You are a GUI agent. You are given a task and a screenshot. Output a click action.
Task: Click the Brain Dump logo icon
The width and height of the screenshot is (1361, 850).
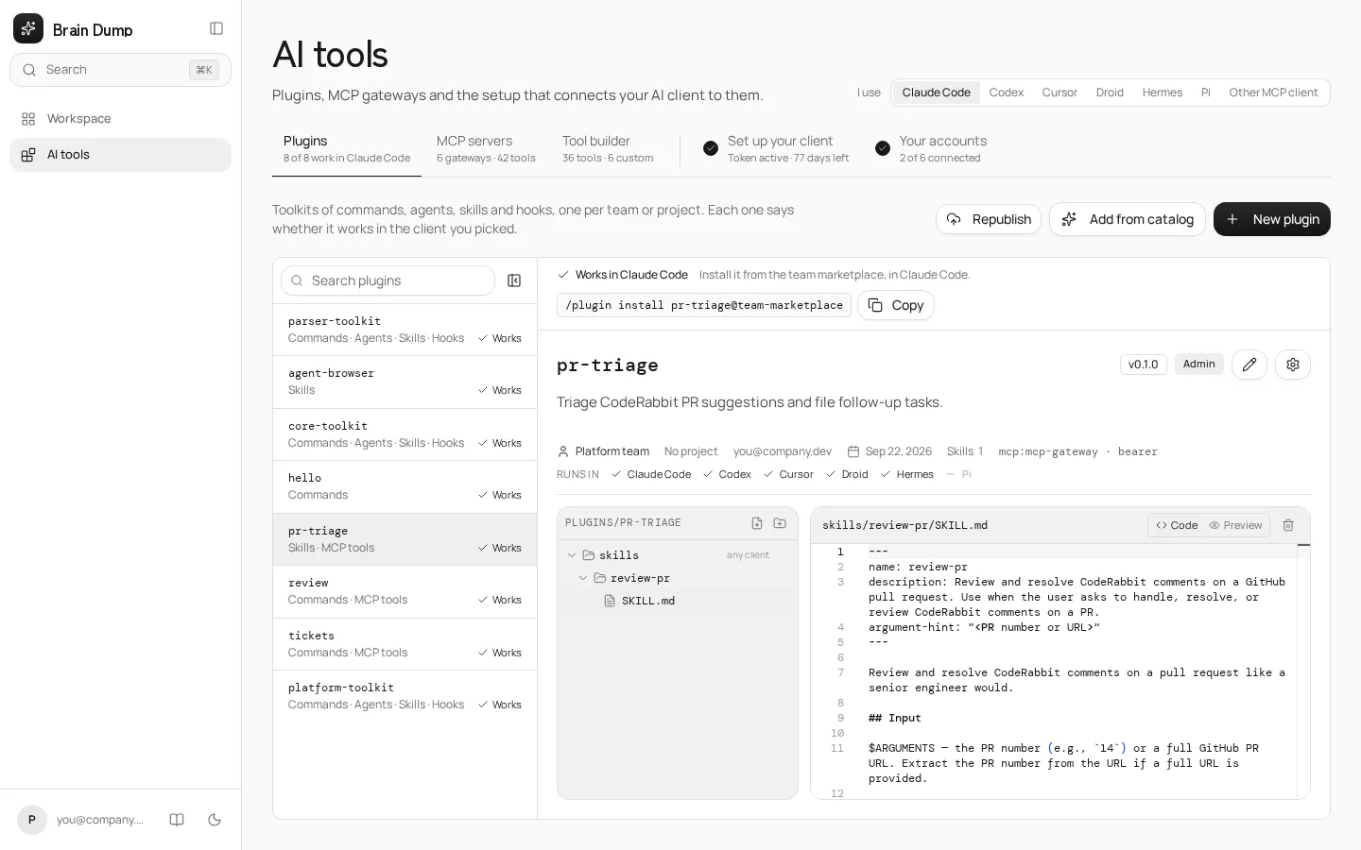click(28, 29)
